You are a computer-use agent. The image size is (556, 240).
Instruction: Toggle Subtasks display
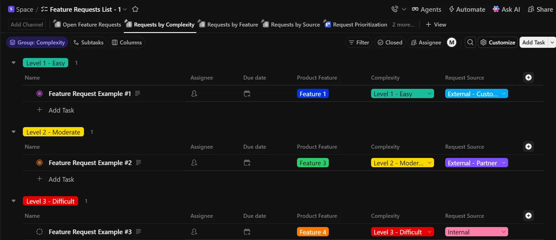click(x=88, y=42)
